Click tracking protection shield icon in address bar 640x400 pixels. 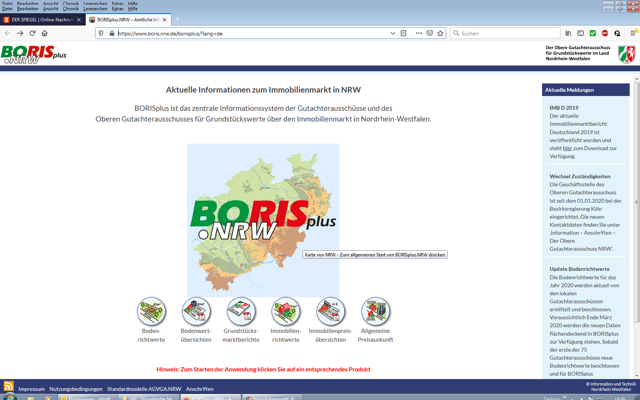click(x=101, y=33)
